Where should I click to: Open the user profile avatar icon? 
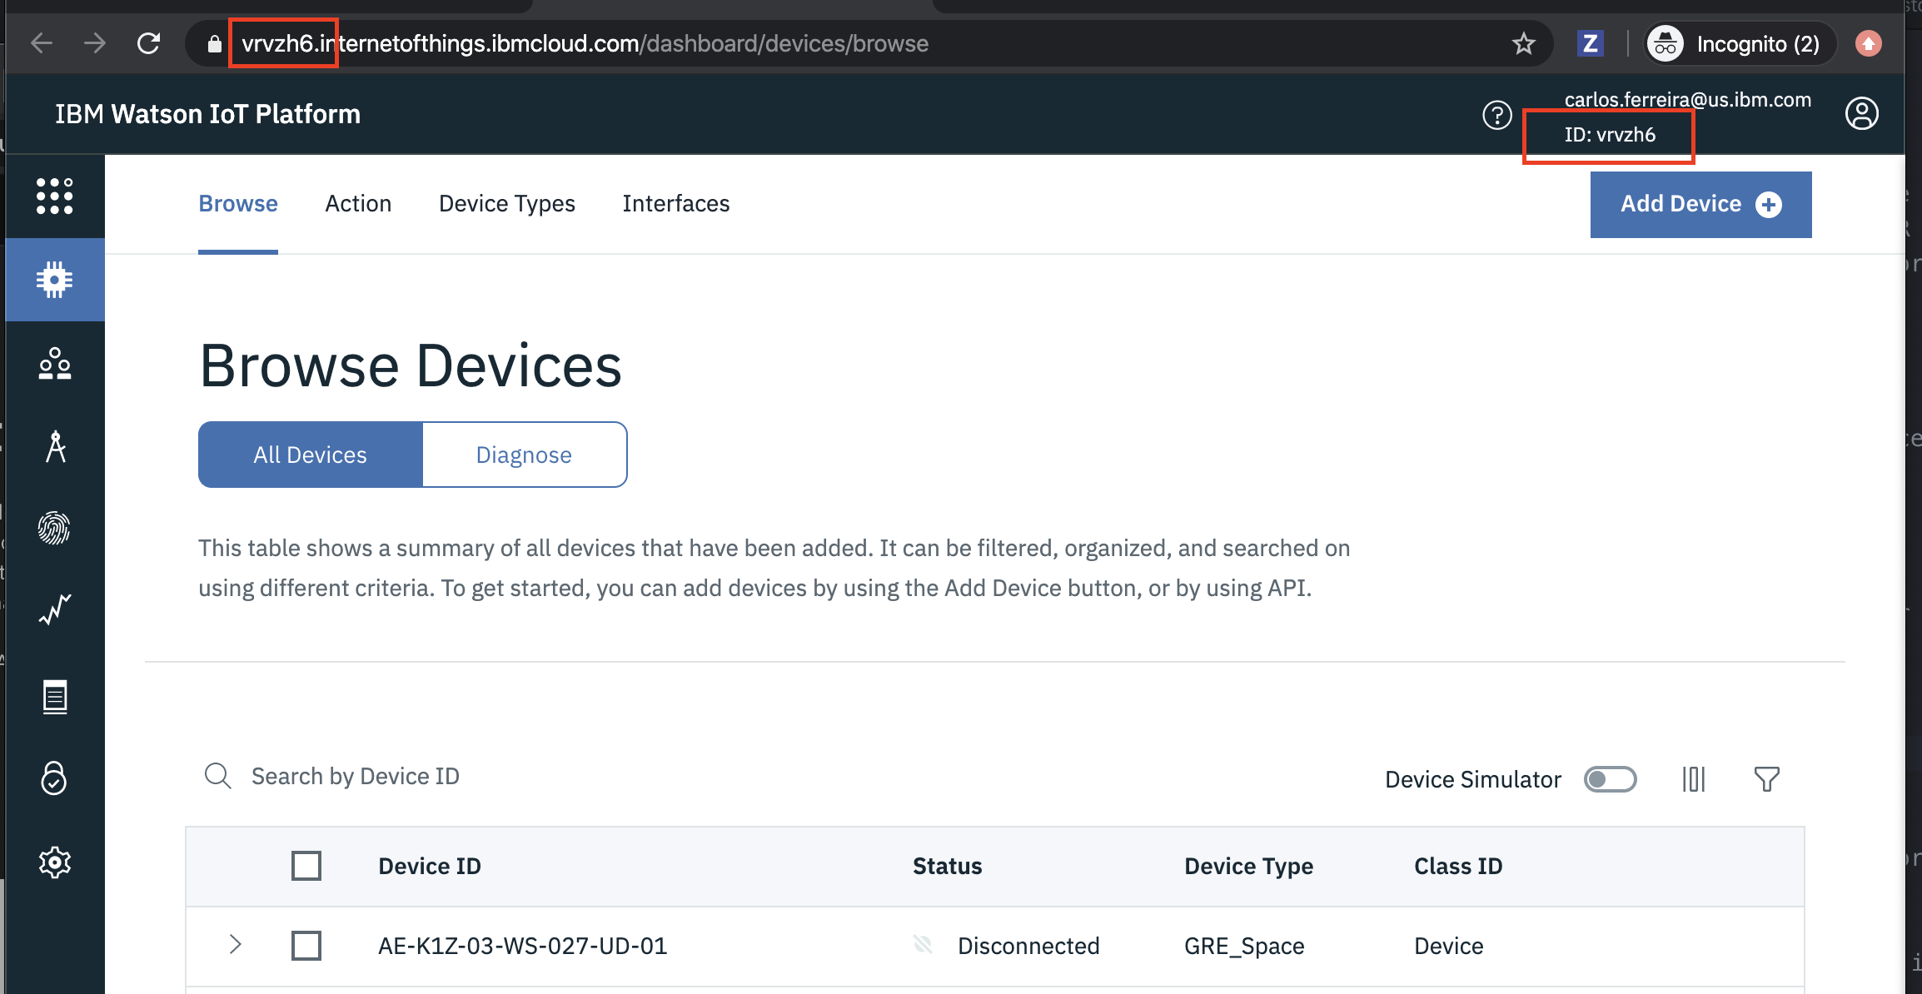point(1862,113)
